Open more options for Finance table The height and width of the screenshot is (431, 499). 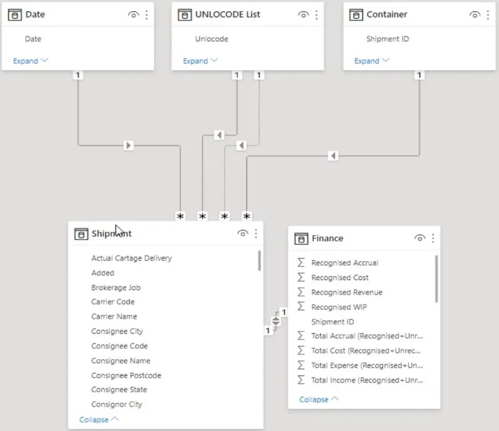(433, 238)
